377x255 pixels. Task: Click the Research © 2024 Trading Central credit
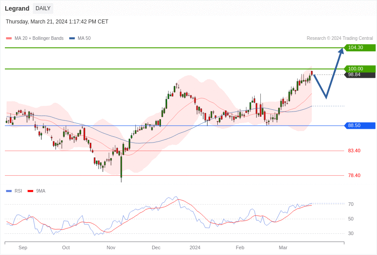coord(340,39)
